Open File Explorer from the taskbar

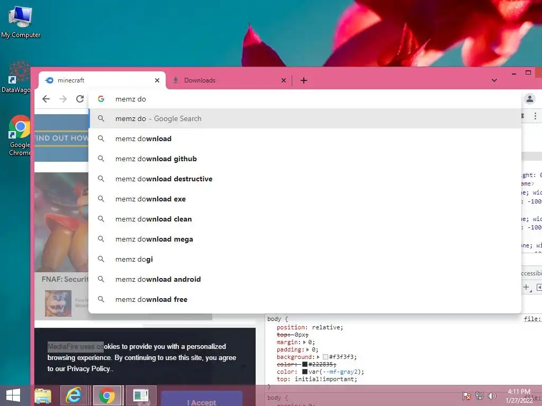click(42, 395)
